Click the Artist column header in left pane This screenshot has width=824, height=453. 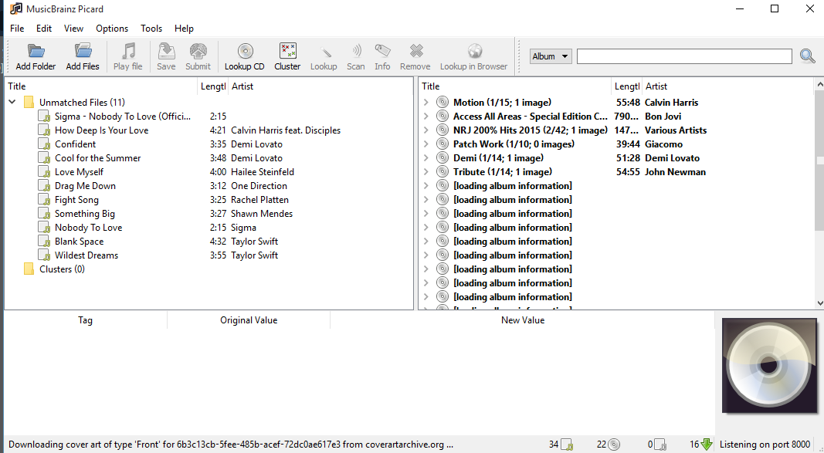pyautogui.click(x=320, y=86)
